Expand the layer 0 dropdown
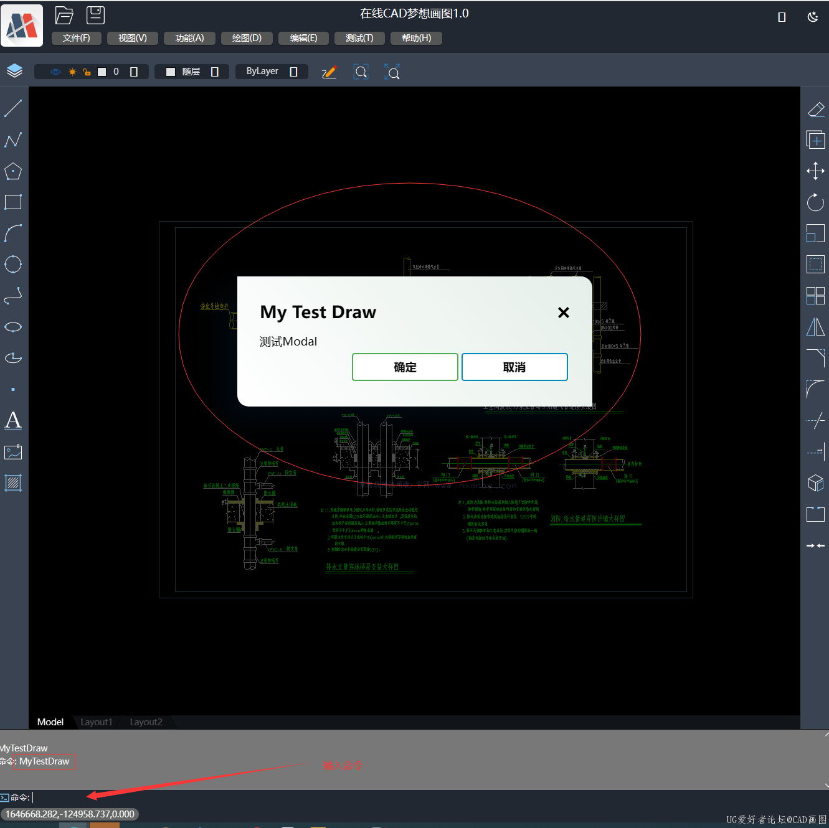 [x=134, y=72]
